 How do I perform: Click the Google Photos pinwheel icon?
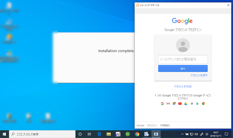pos(192,104)
